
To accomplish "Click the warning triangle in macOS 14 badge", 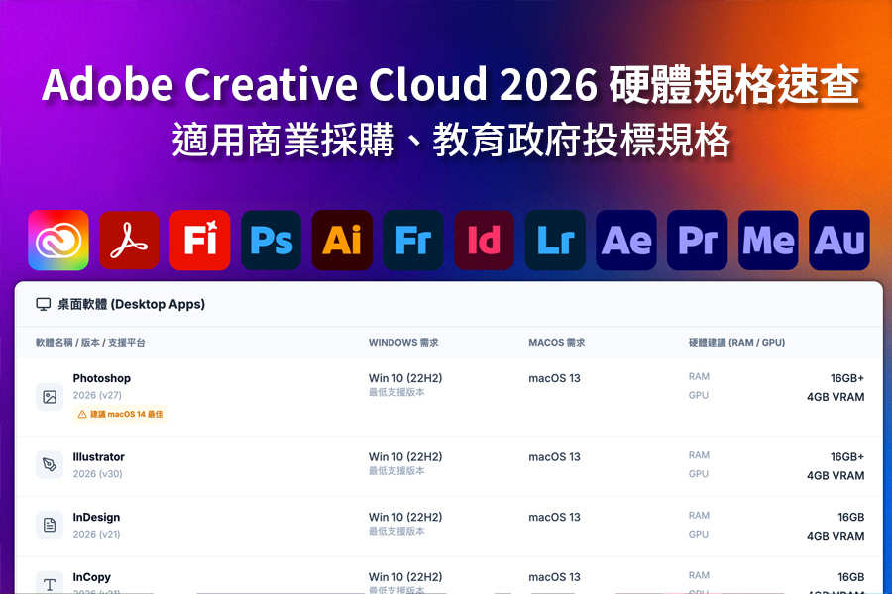I will 82,415.
